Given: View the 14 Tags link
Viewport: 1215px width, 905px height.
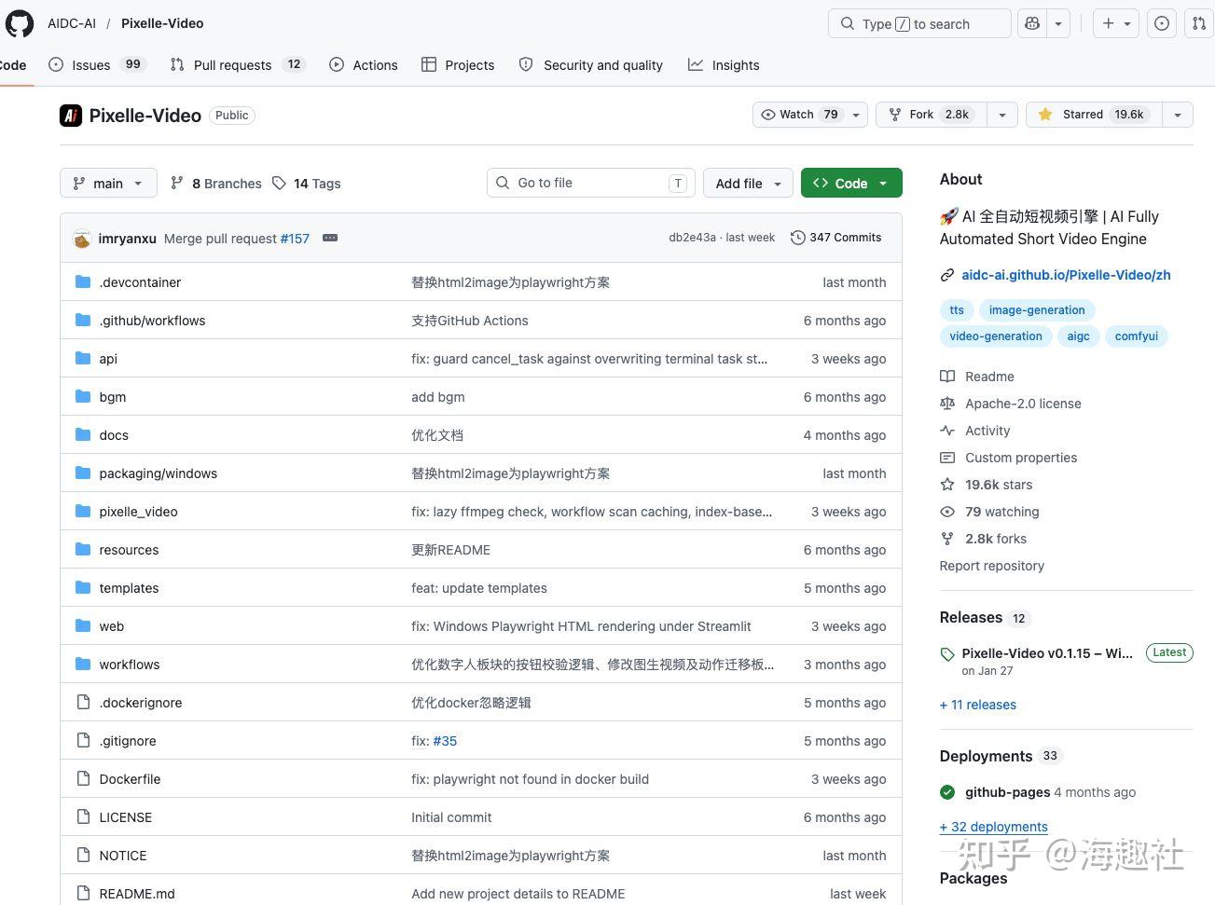Looking at the screenshot, I should tap(307, 184).
